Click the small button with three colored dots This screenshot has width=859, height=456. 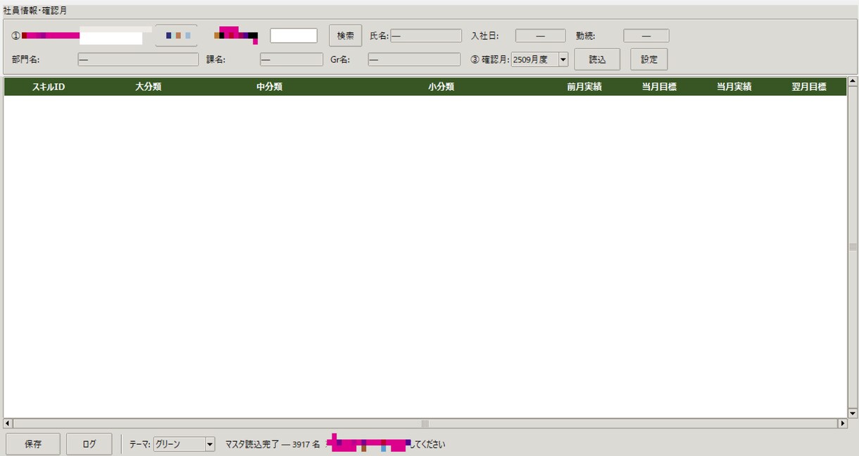(x=176, y=36)
